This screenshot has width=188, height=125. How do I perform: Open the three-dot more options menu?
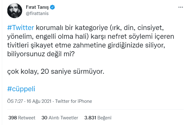coord(180,7)
